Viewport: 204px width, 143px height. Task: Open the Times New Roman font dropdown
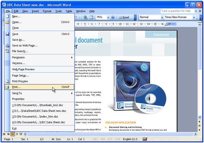tap(194, 17)
